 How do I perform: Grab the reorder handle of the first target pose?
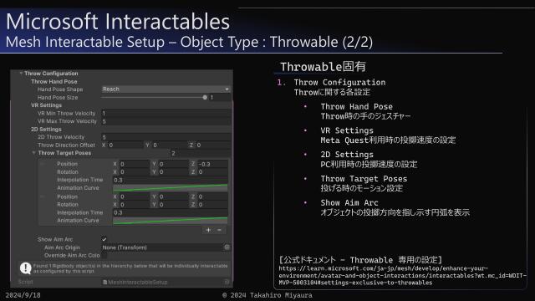(43, 164)
